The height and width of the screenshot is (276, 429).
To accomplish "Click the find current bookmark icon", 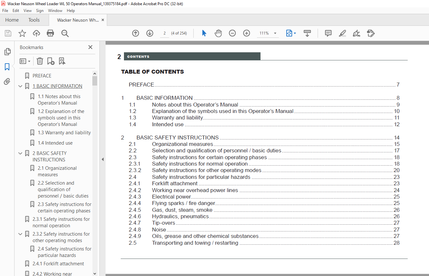I will (x=62, y=61).
